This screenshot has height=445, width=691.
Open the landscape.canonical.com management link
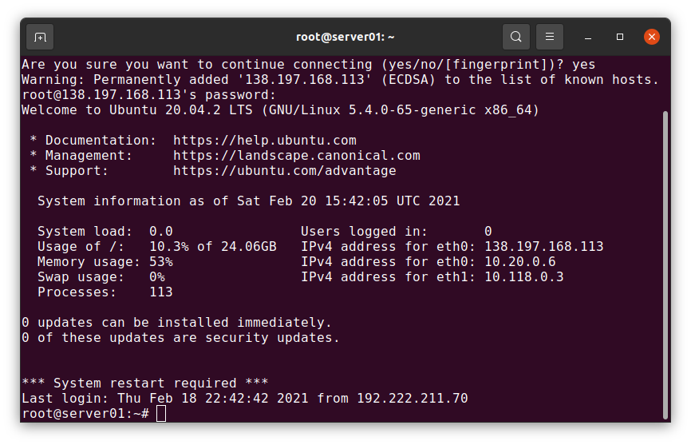297,155
